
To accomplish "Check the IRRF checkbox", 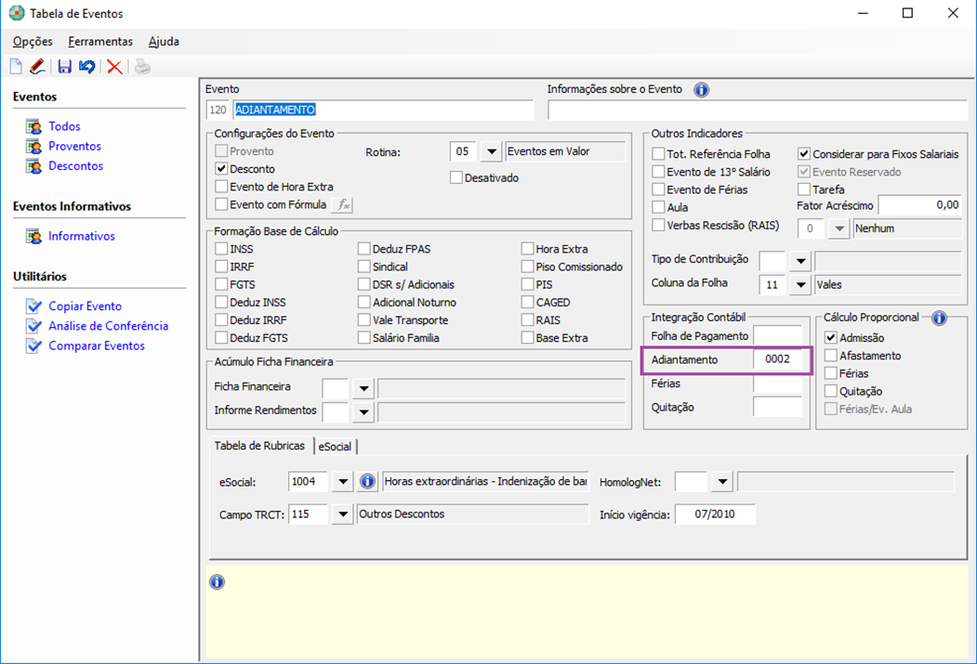I will pos(221,267).
